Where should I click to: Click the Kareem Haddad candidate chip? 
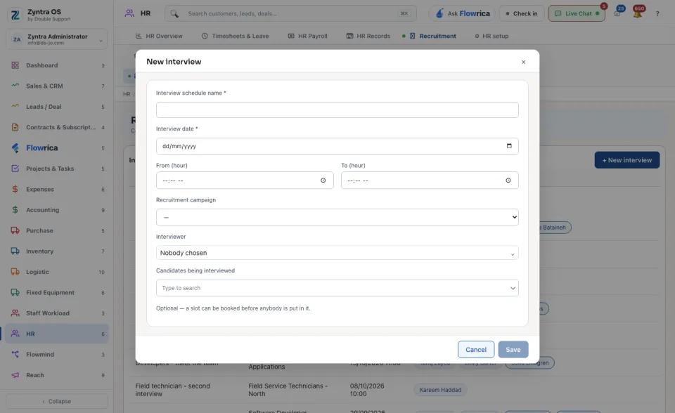click(440, 390)
